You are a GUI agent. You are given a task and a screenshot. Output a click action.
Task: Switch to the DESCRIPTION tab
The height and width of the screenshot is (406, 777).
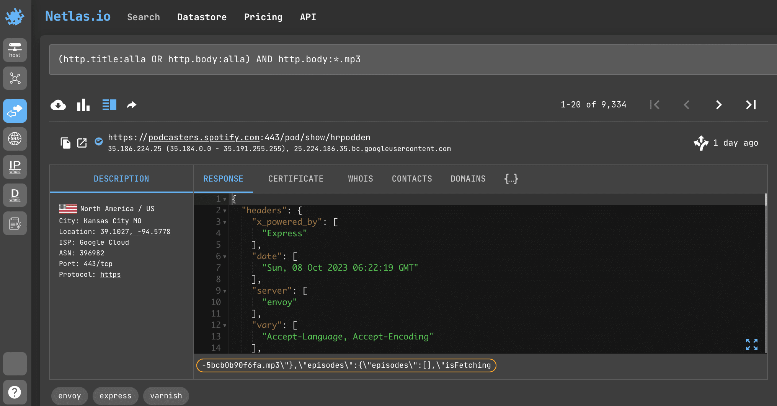click(121, 179)
